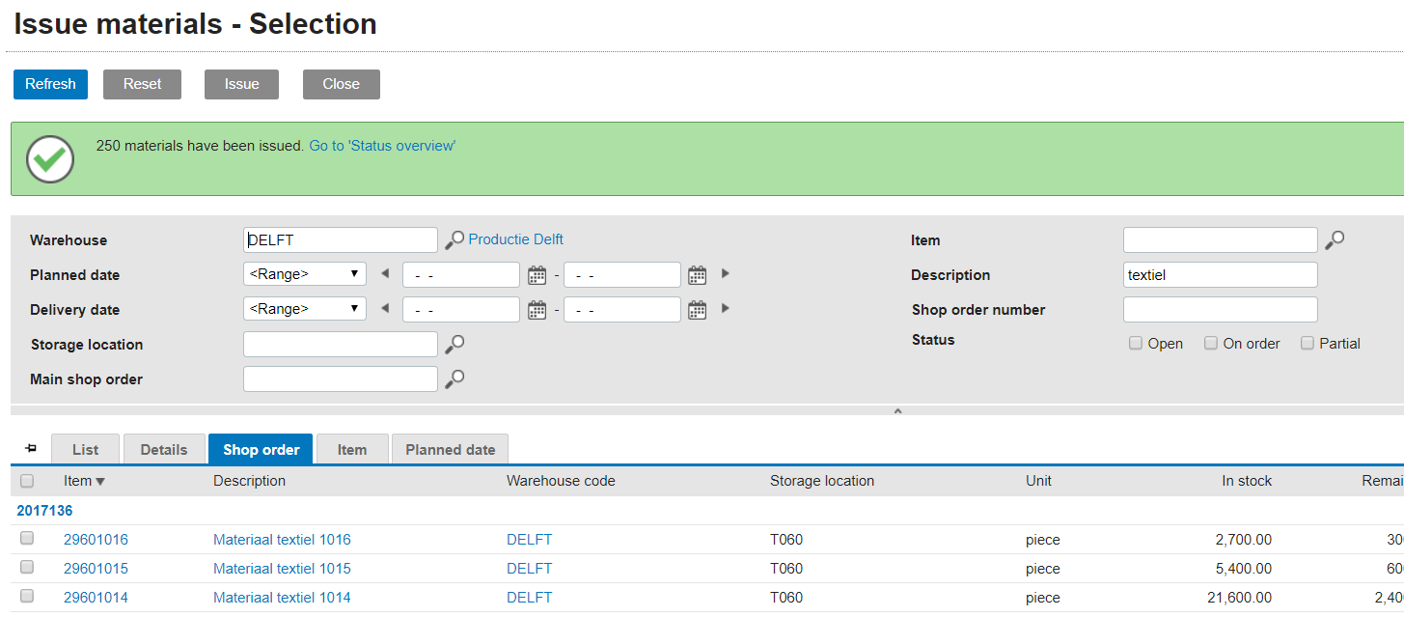Viewport: 1404px width, 617px height.
Task: Select the checkbox for item 29601016
Action: [x=27, y=539]
